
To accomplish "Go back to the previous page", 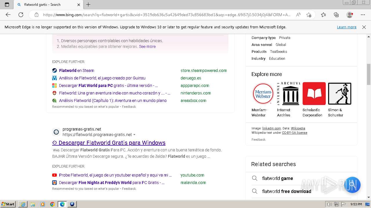I will 8,15.
